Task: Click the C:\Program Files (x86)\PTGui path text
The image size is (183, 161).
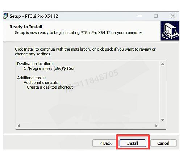Action: tap(49, 68)
